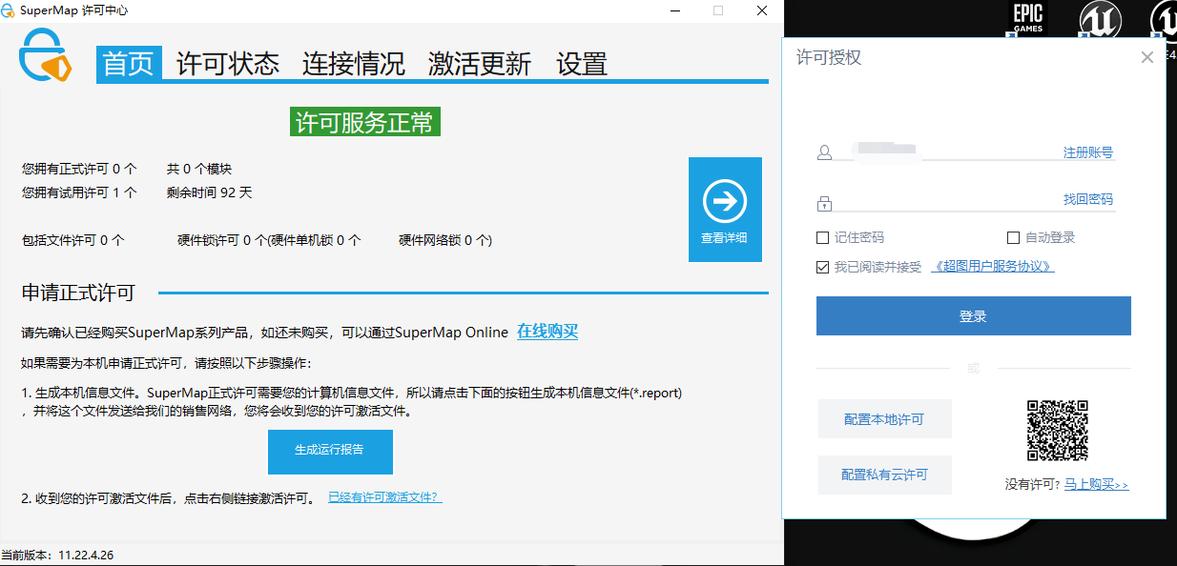Image resolution: width=1177 pixels, height=566 pixels.
Task: Click the 当前版本：11.22.4.26 status bar text
Action: [x=57, y=556]
